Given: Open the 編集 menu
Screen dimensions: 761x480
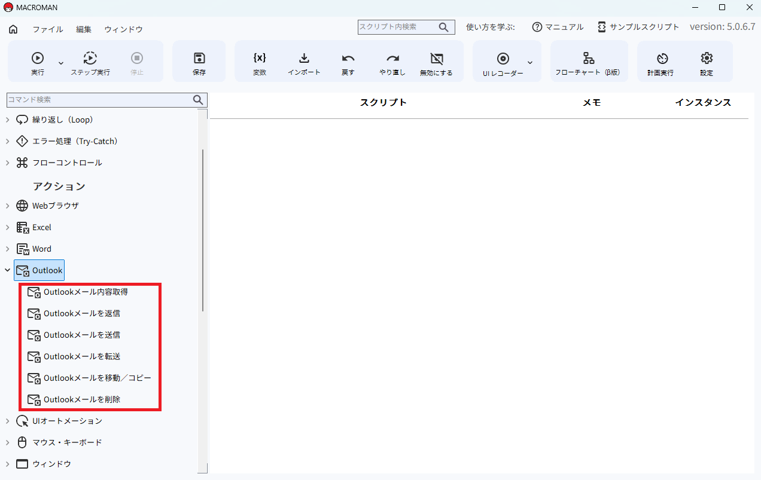Looking at the screenshot, I should (x=84, y=29).
